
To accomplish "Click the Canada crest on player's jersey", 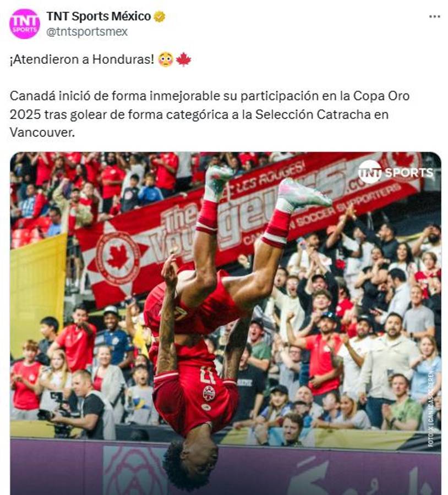I will [209, 394].
